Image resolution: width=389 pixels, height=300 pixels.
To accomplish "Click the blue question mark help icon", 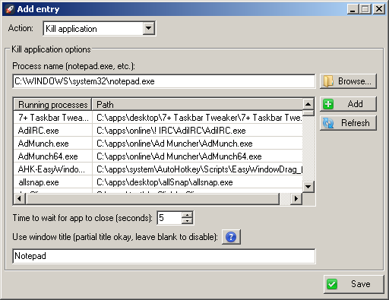I will (231, 237).
